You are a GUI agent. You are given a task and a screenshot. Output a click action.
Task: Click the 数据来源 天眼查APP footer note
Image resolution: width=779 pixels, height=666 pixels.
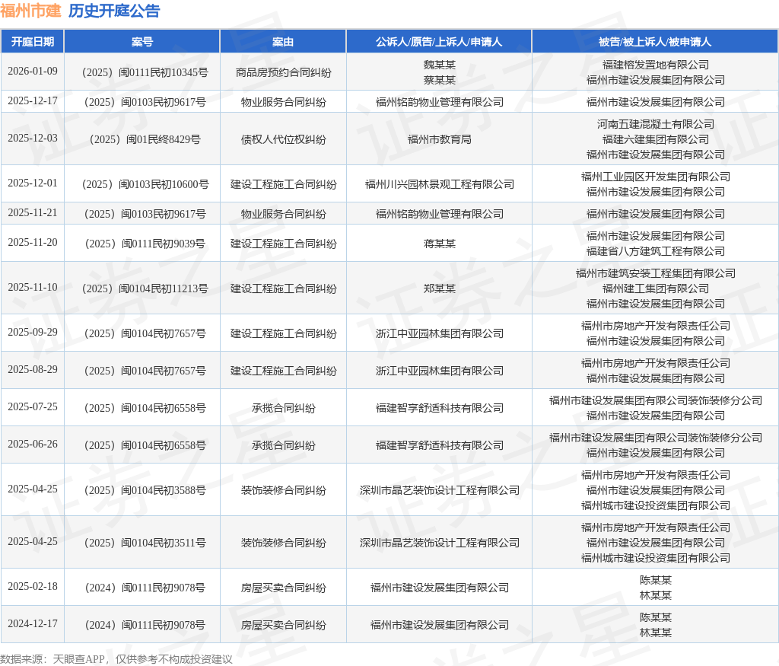pos(116,659)
